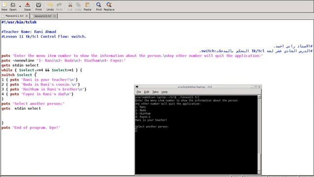Cut the selected text
Viewport: 314px width, 177px height.
click(70, 6)
